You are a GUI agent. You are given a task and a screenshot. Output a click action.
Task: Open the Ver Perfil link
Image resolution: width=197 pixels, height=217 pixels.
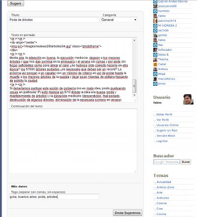(163, 120)
